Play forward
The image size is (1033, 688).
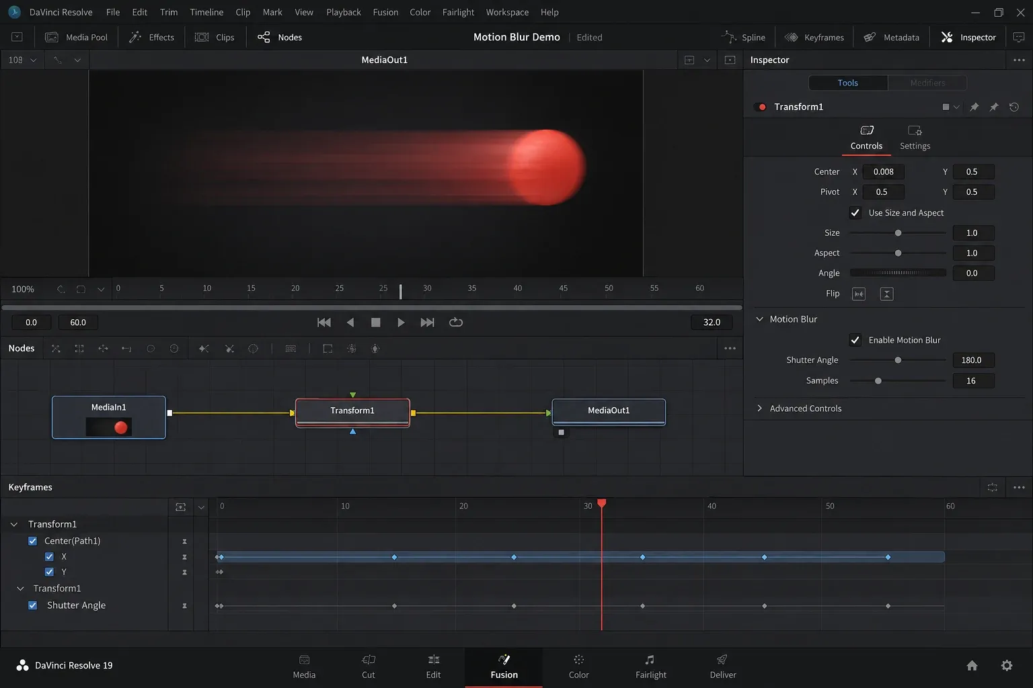click(401, 322)
